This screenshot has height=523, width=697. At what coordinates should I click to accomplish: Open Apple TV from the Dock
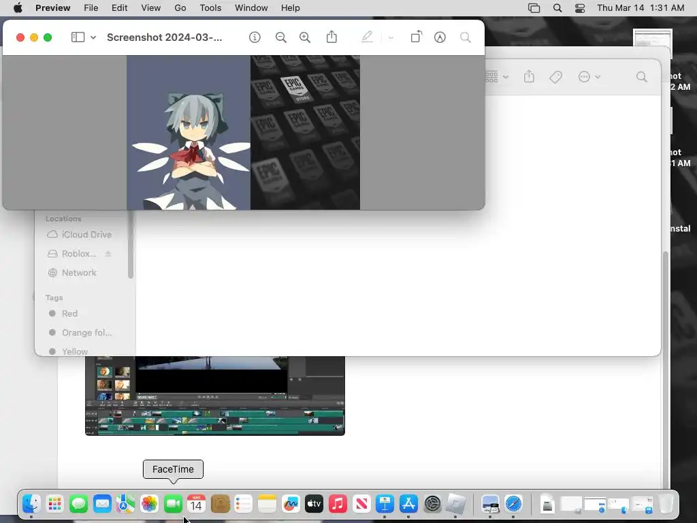(314, 504)
